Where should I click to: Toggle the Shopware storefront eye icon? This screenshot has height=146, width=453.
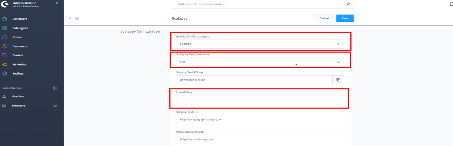pyautogui.click(x=55, y=106)
